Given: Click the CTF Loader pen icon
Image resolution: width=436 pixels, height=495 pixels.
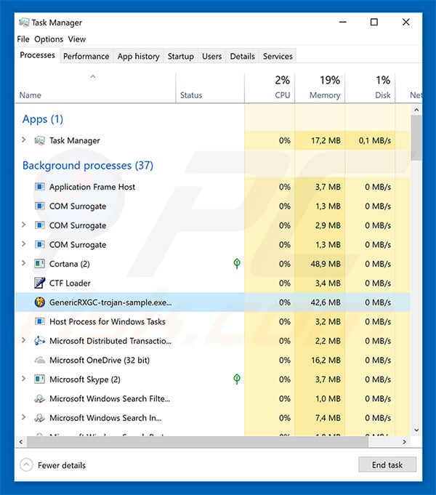Looking at the screenshot, I should point(39,283).
